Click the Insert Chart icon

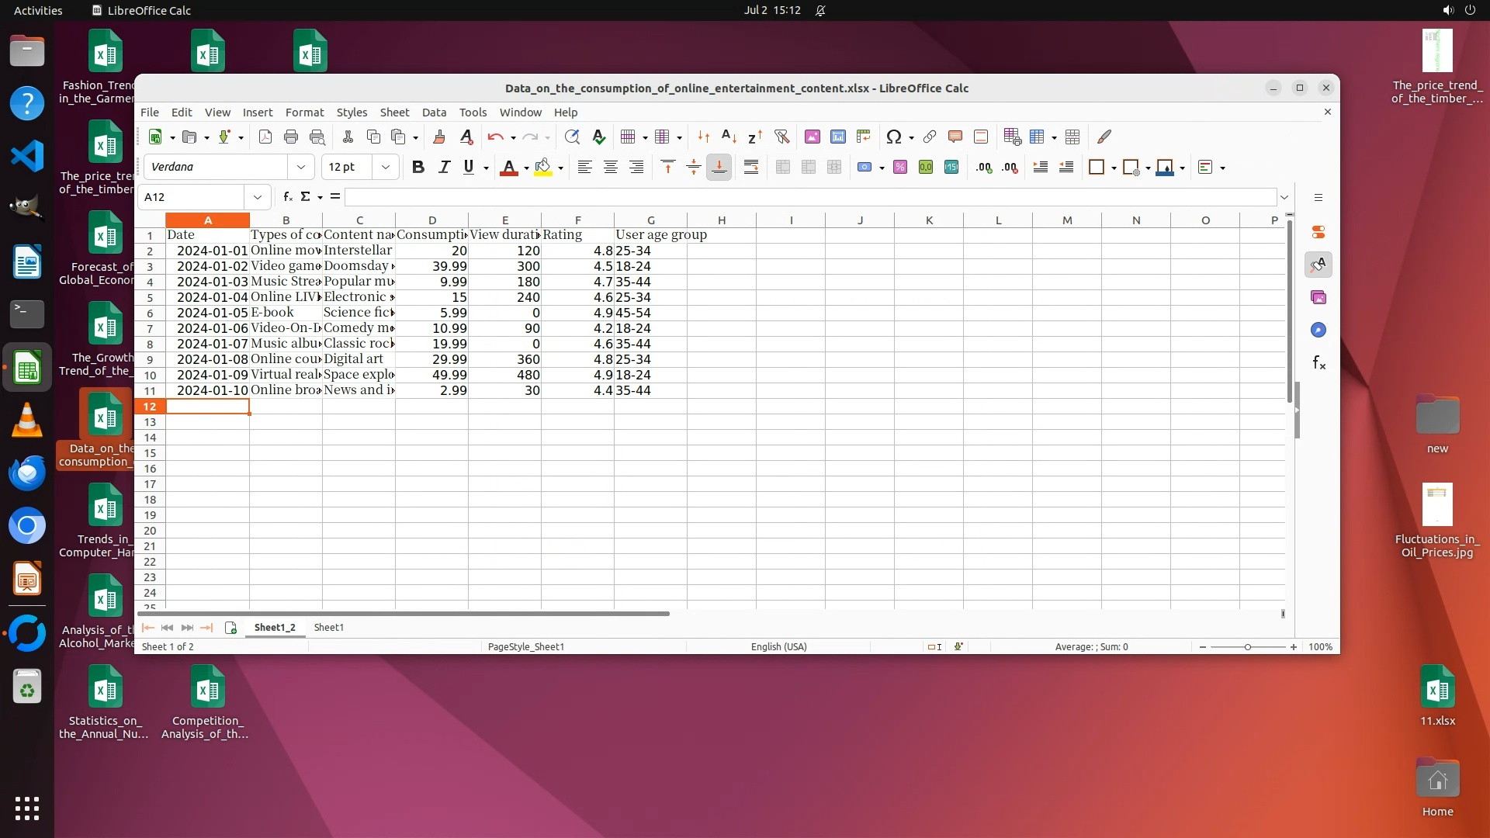[x=838, y=137]
